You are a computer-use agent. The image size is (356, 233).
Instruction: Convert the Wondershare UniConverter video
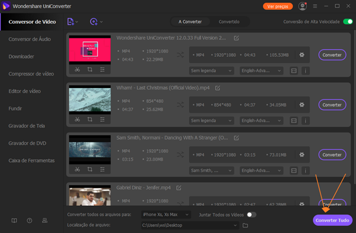click(x=332, y=55)
